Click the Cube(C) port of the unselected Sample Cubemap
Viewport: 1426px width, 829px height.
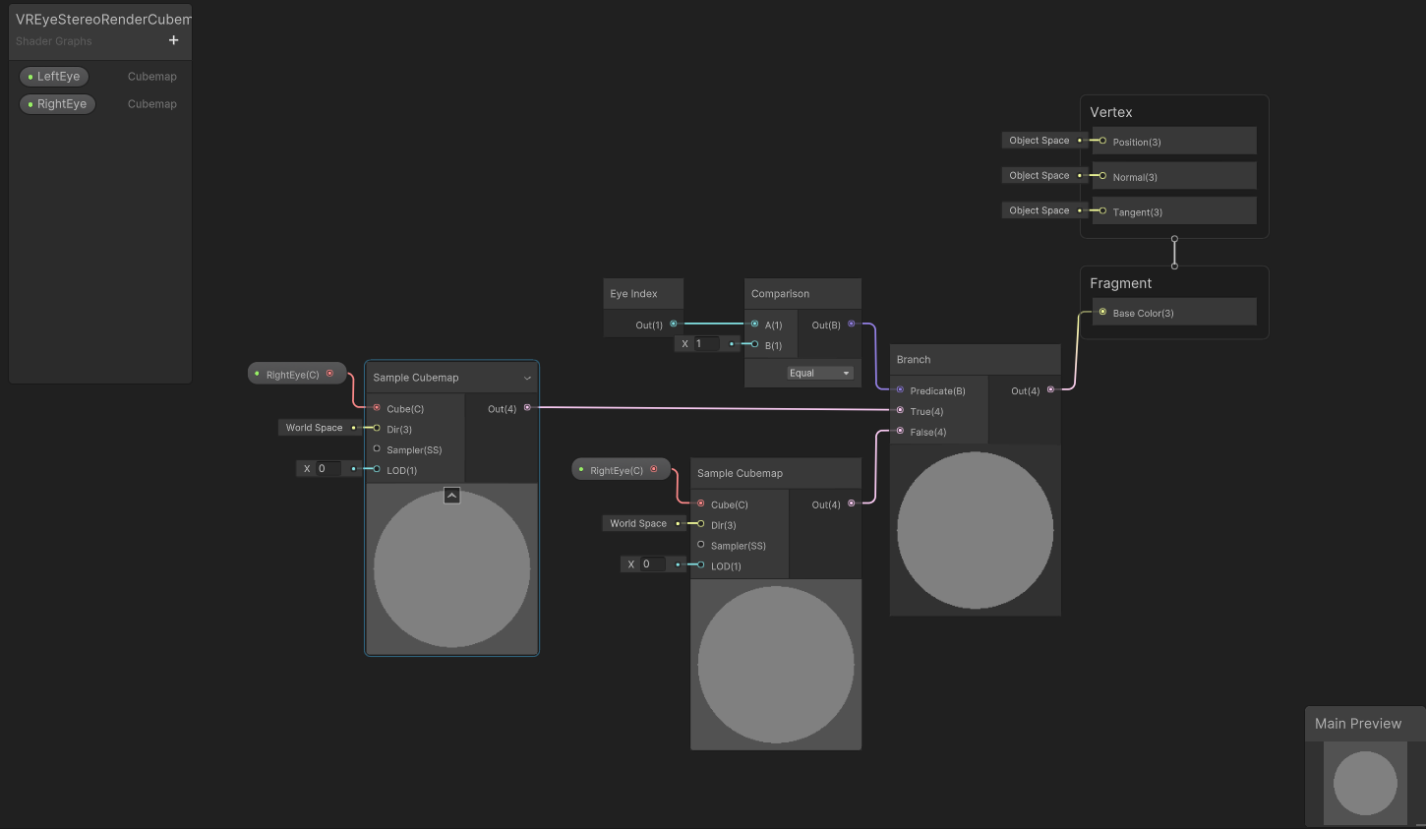point(700,503)
